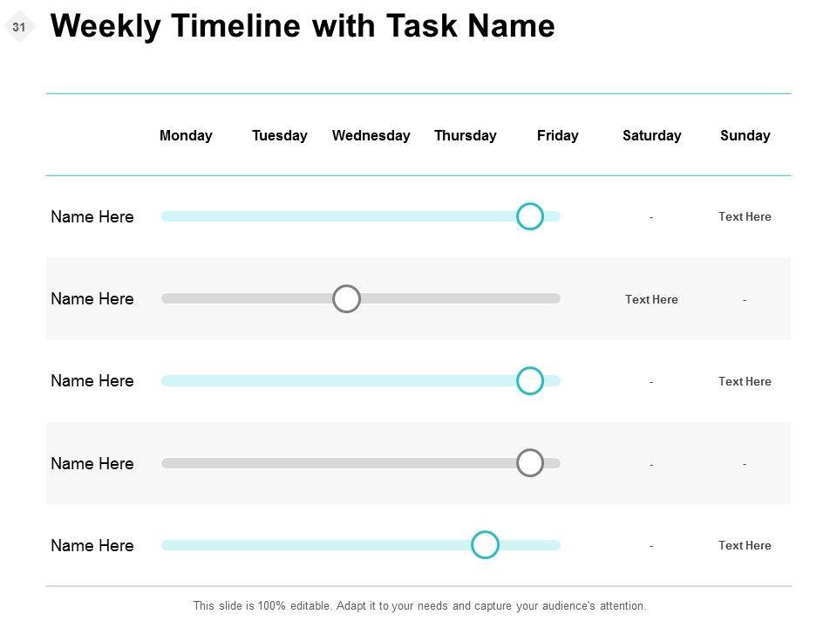This screenshot has height=628, width=837.
Task: Click Text Here under Sunday in the first row
Action: 745,216
